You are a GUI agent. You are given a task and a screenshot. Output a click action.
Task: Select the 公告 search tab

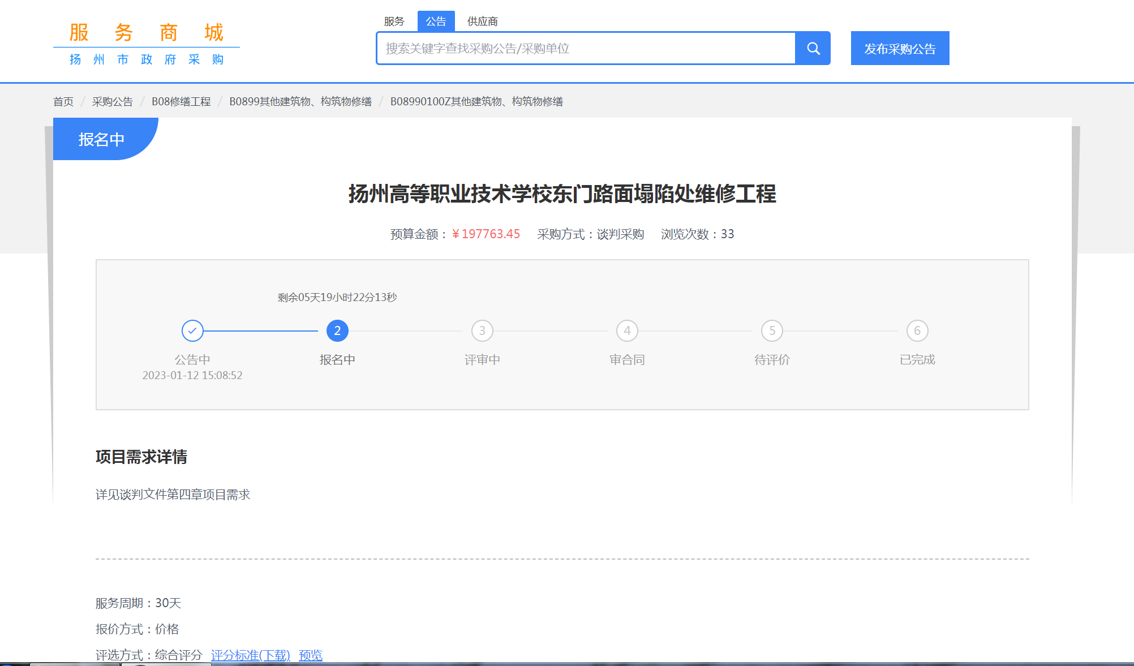[436, 22]
